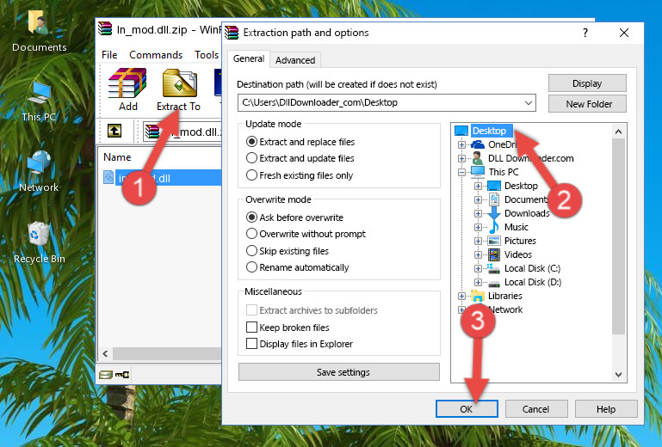Expand the Libraries tree node

click(x=461, y=296)
